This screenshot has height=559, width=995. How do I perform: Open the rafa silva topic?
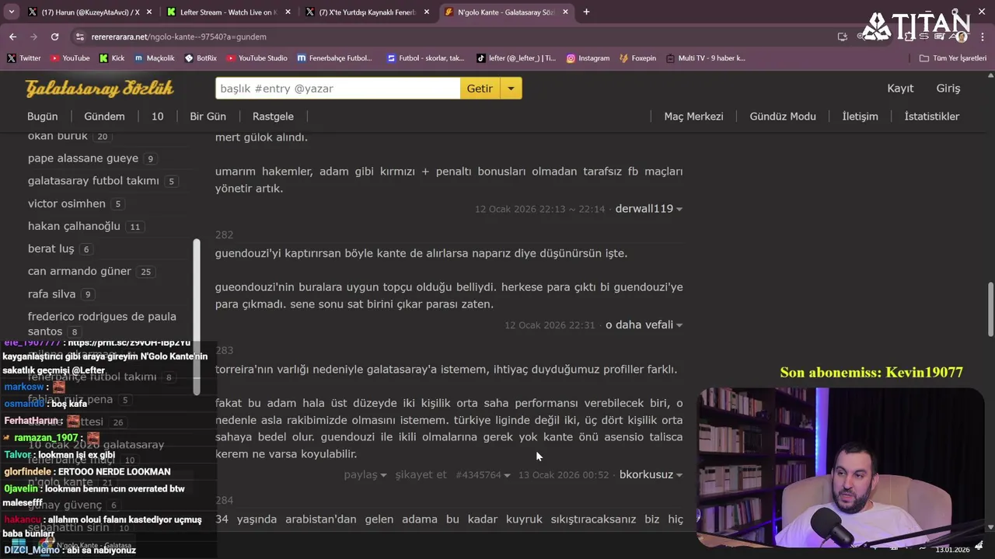tap(52, 293)
